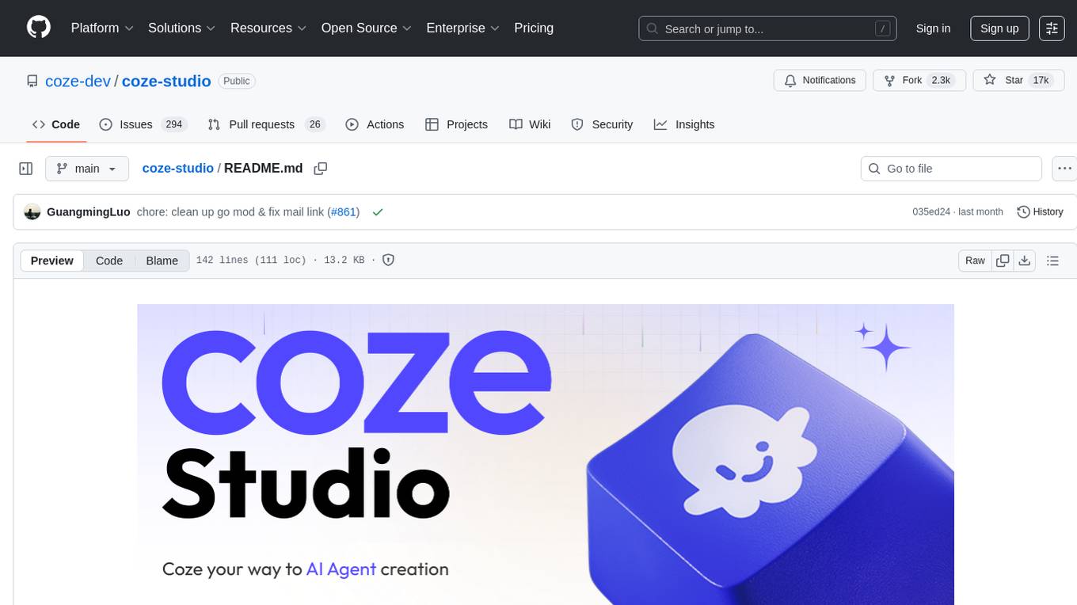
Task: Click the Sign up button
Action: (x=999, y=29)
